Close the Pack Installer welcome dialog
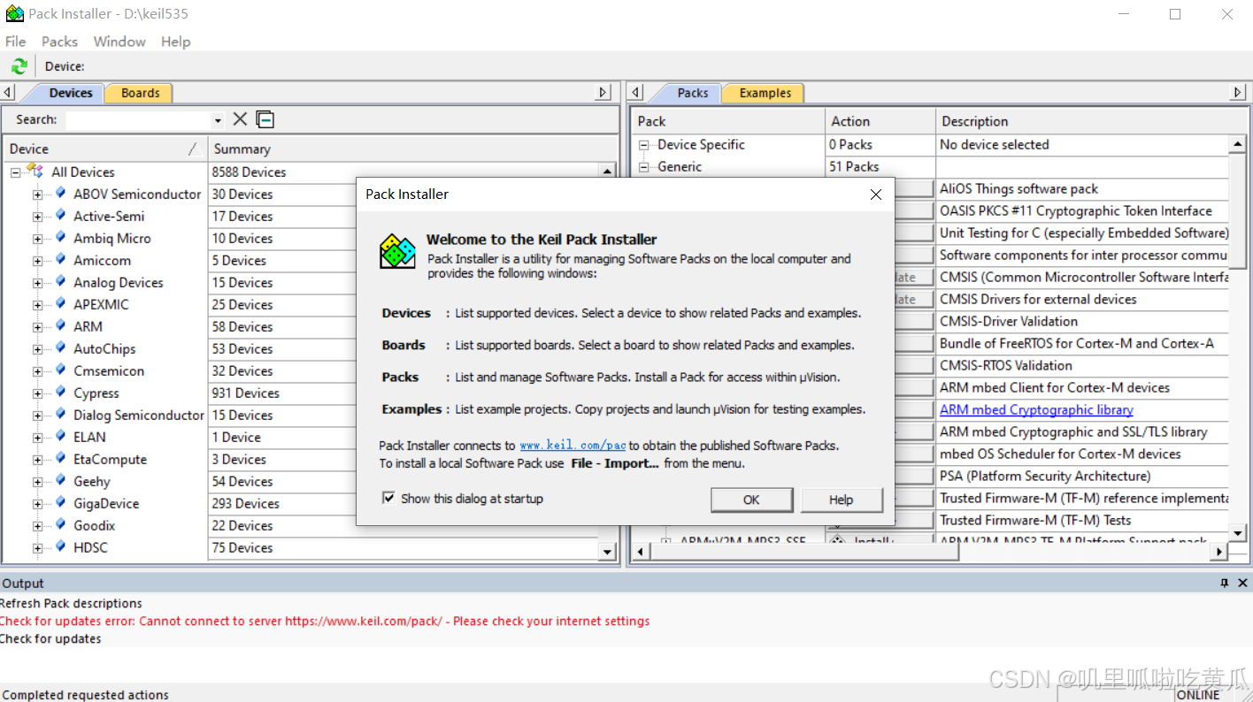This screenshot has height=702, width=1253. point(876,195)
